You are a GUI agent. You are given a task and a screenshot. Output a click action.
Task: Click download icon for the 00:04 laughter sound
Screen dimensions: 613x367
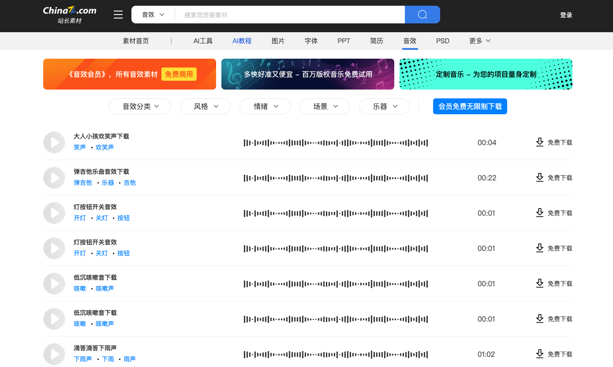click(539, 142)
